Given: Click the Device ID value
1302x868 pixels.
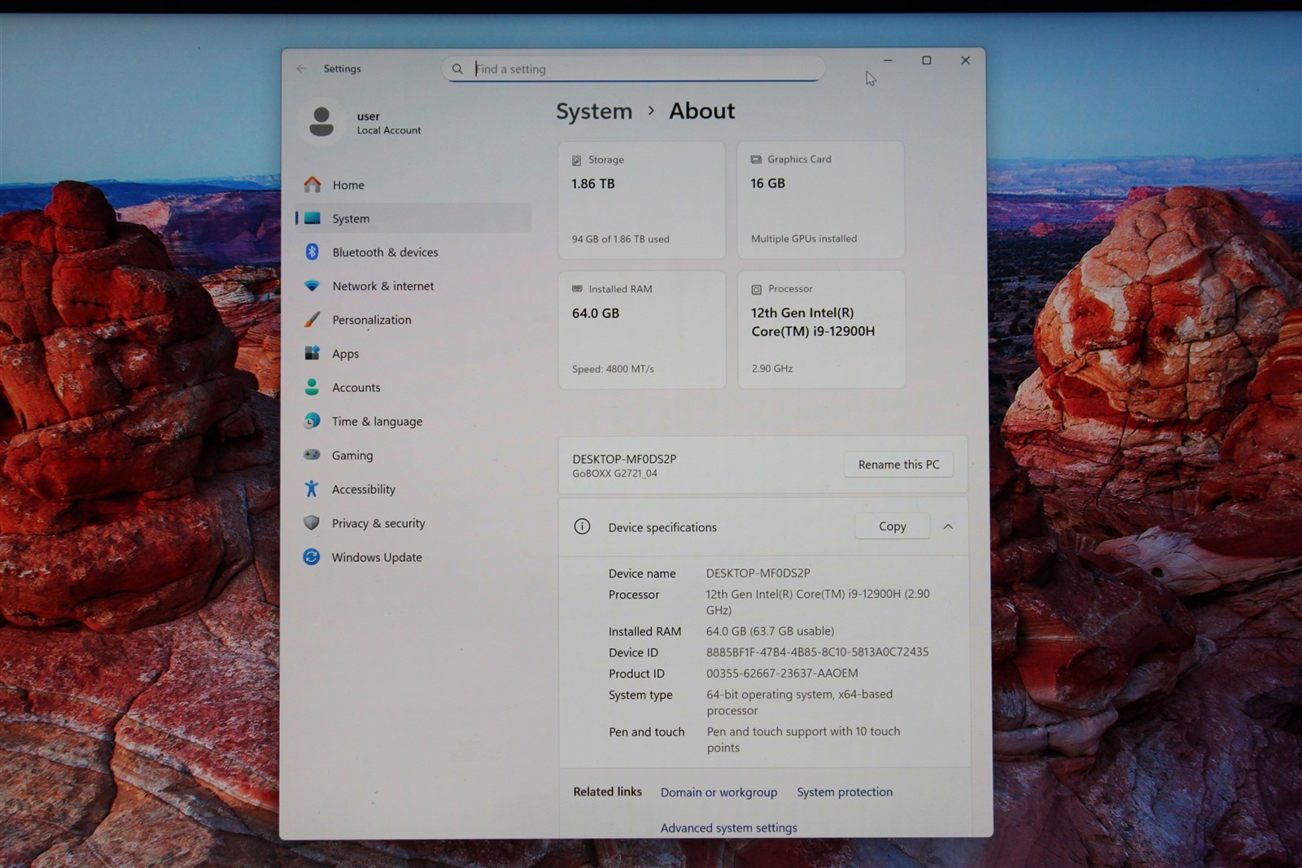Looking at the screenshot, I should click(817, 652).
